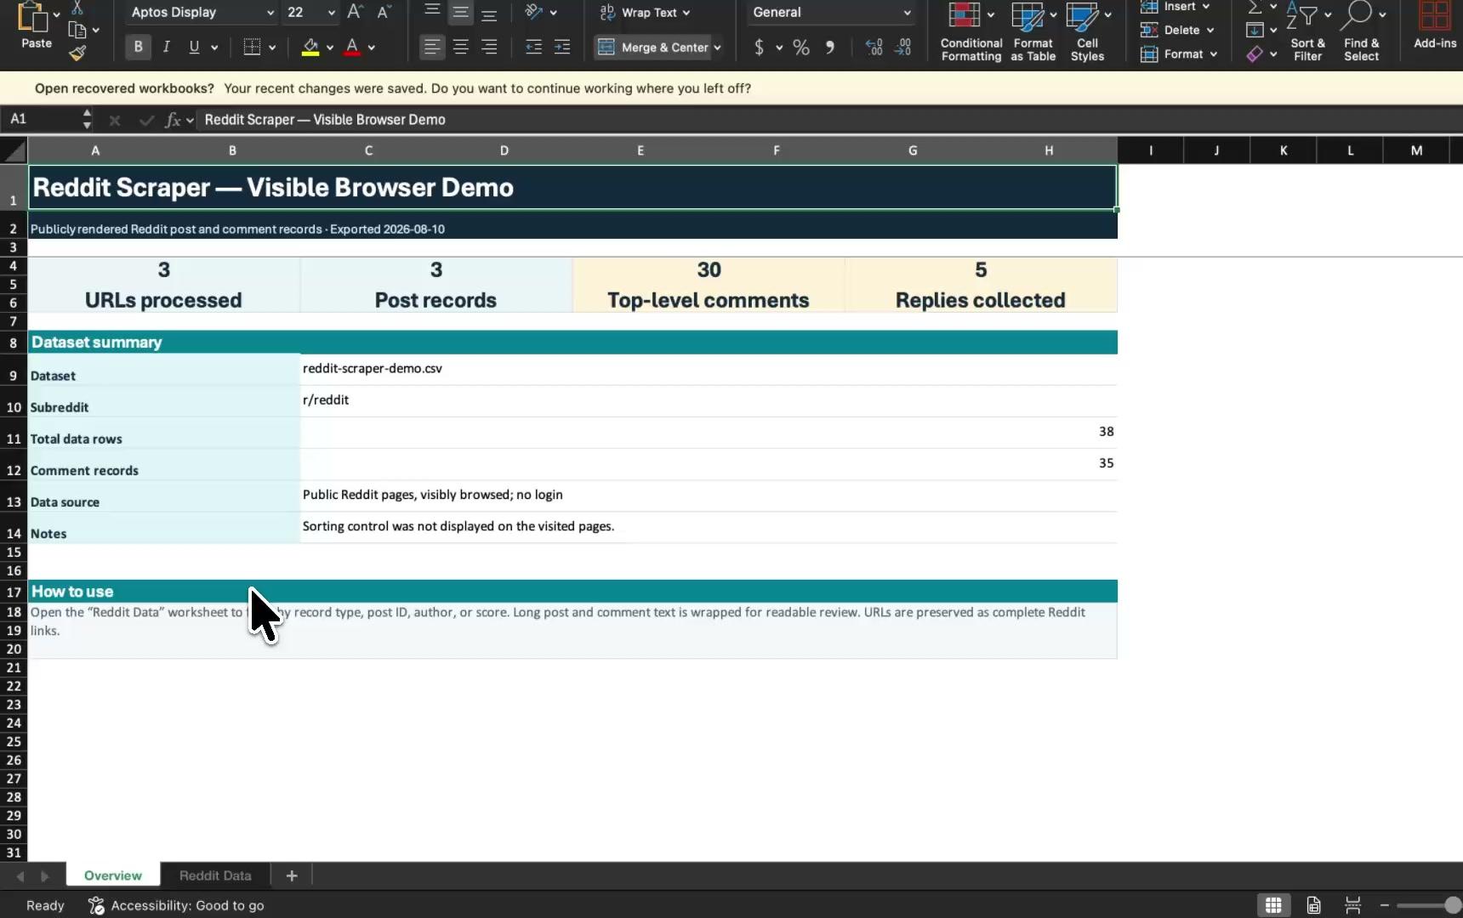Open Conditional Formatting
Screen dimensions: 1463x918
tap(971, 31)
